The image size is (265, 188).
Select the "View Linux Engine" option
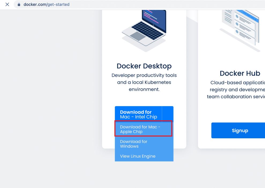(138, 156)
